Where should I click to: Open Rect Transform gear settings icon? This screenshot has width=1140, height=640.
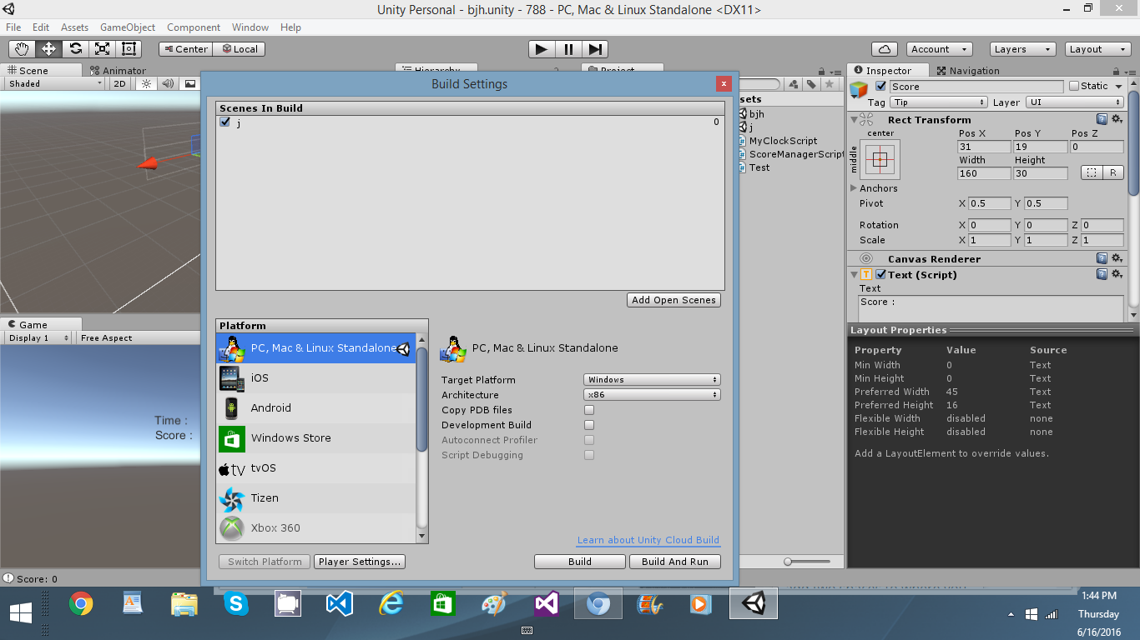[x=1117, y=120]
